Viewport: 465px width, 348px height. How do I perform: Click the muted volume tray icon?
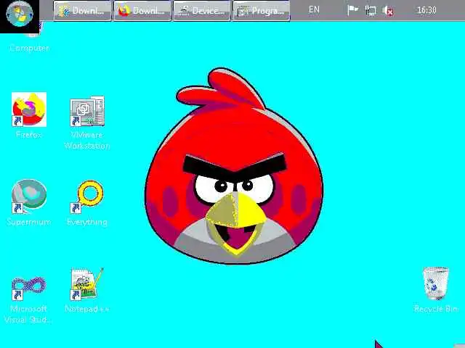pos(388,11)
